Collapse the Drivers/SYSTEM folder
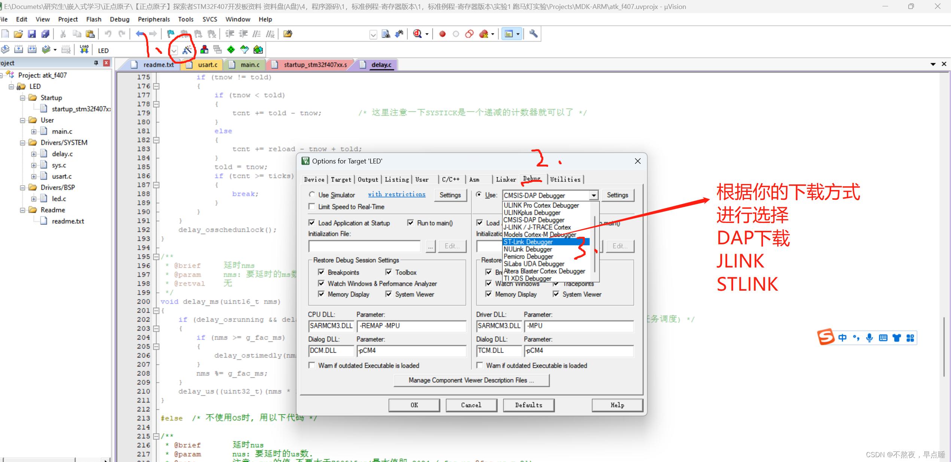 22,143
